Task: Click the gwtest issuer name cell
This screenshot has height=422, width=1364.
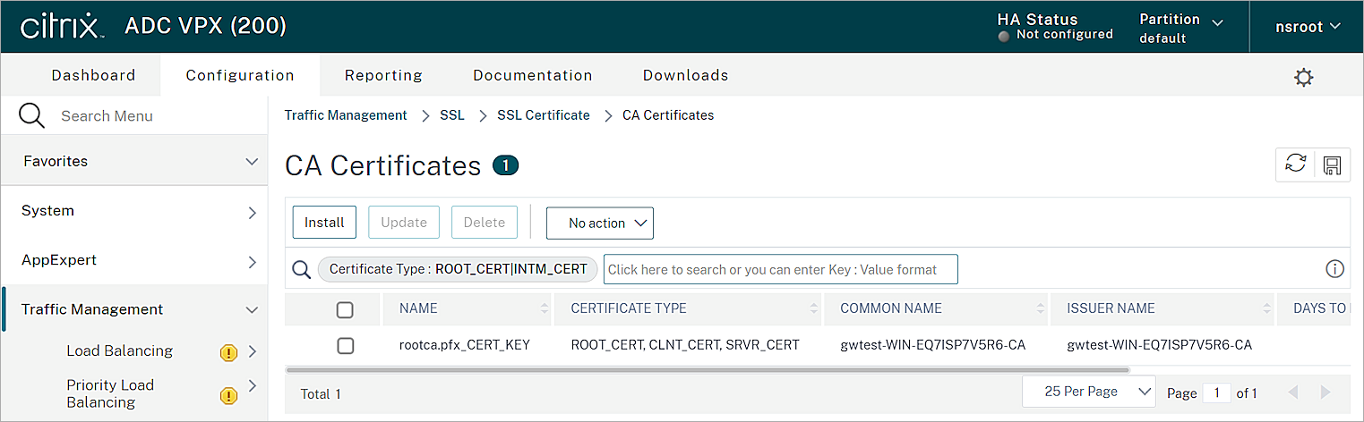Action: [1159, 345]
